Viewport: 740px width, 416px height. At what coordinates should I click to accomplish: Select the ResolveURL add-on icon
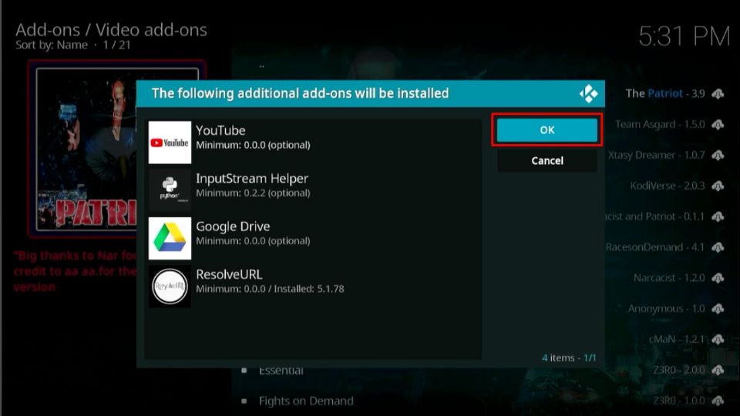[170, 287]
